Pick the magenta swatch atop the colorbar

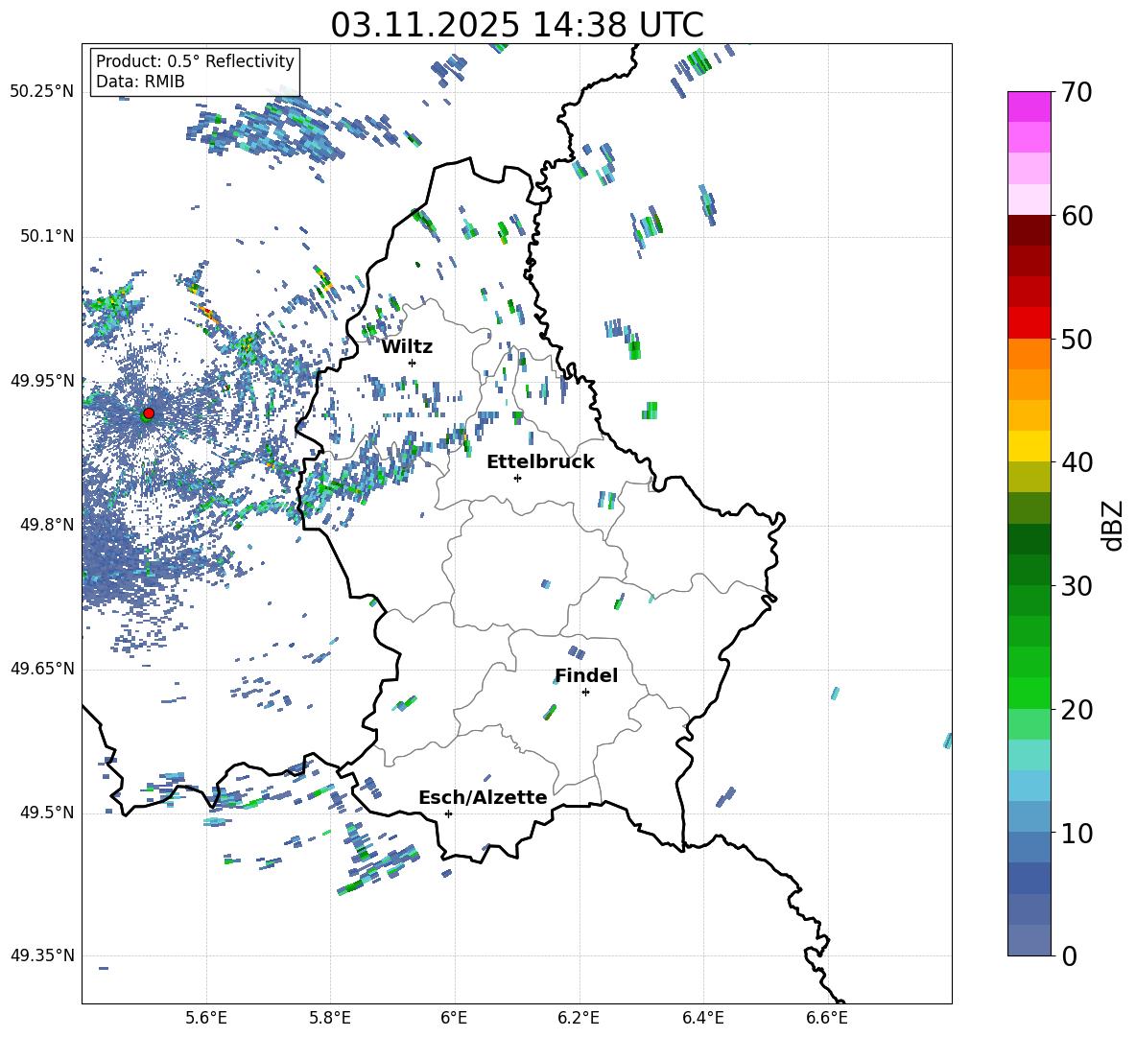pyautogui.click(x=1029, y=106)
